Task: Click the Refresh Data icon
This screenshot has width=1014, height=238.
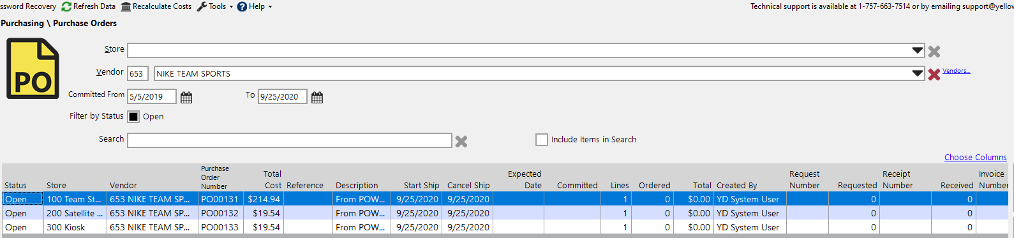Action: click(66, 6)
